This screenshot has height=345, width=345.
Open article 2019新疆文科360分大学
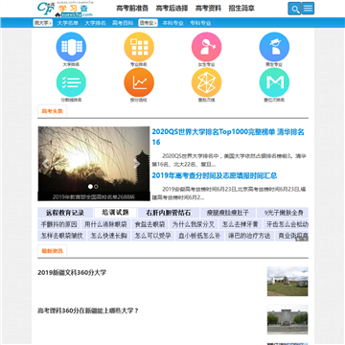tap(72, 272)
